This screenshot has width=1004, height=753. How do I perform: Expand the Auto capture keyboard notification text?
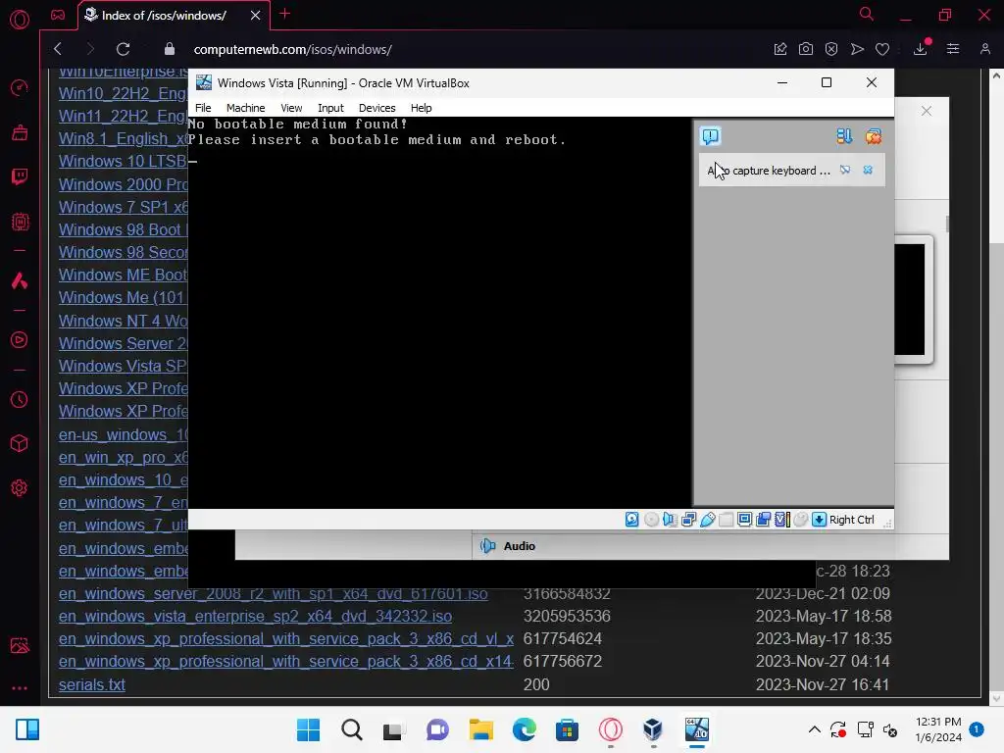point(769,171)
